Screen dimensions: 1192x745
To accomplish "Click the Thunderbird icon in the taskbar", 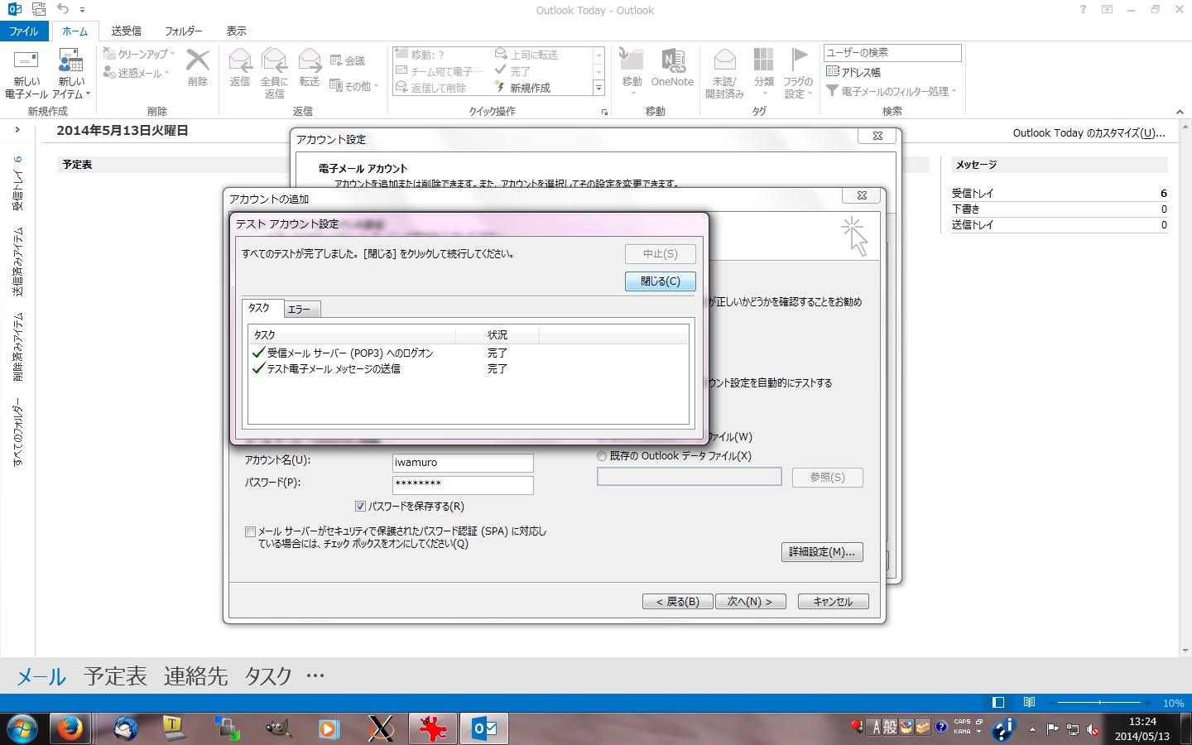I will [x=125, y=728].
